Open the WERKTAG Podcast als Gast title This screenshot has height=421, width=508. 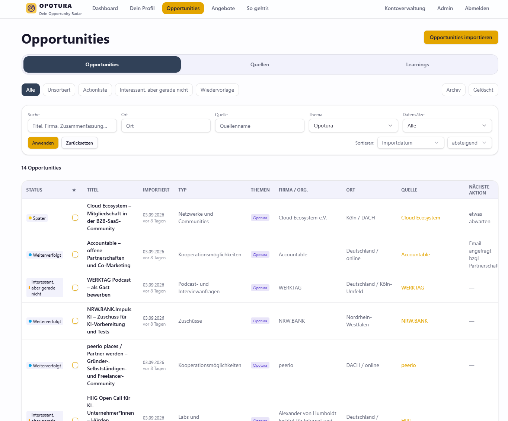click(x=109, y=287)
